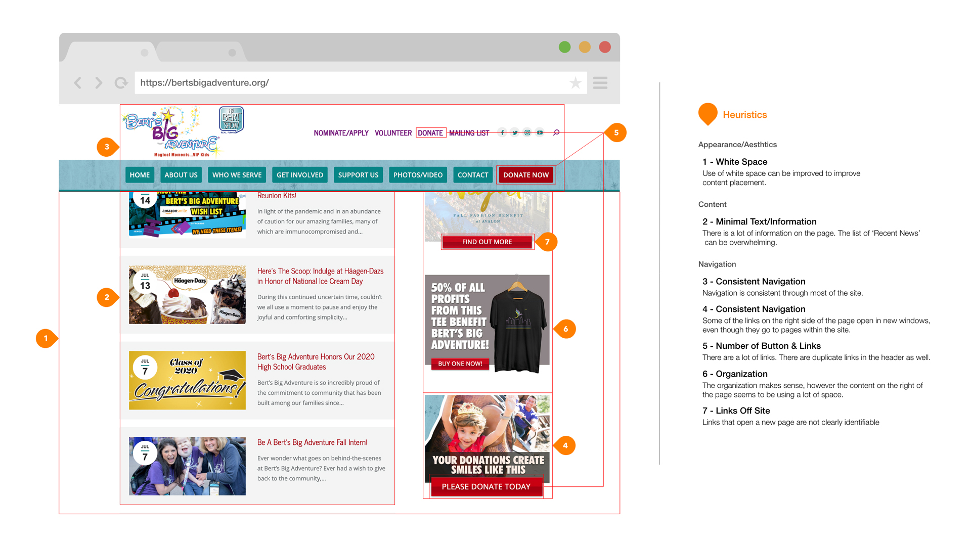Click the Amazon Wish List thumbnail

click(x=187, y=214)
